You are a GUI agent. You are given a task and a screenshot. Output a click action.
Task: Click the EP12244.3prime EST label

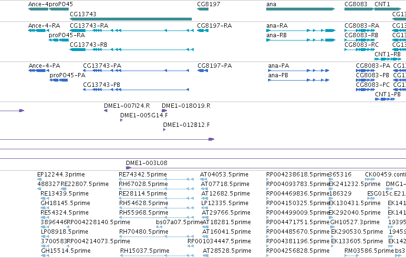pyautogui.click(x=61, y=175)
